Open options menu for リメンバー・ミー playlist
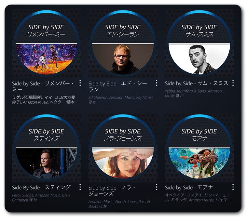Viewport: 246px width, 217px height. click(x=80, y=83)
